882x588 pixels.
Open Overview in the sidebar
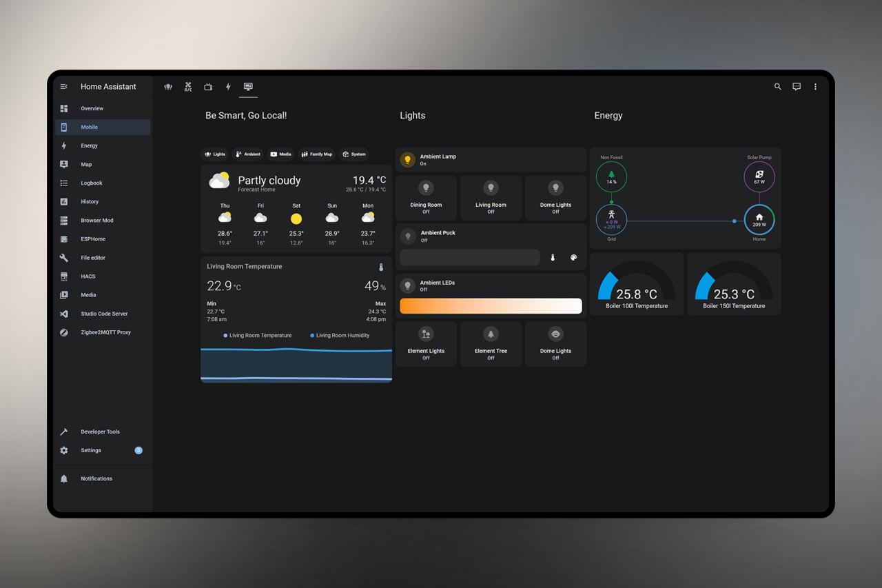coord(103,108)
